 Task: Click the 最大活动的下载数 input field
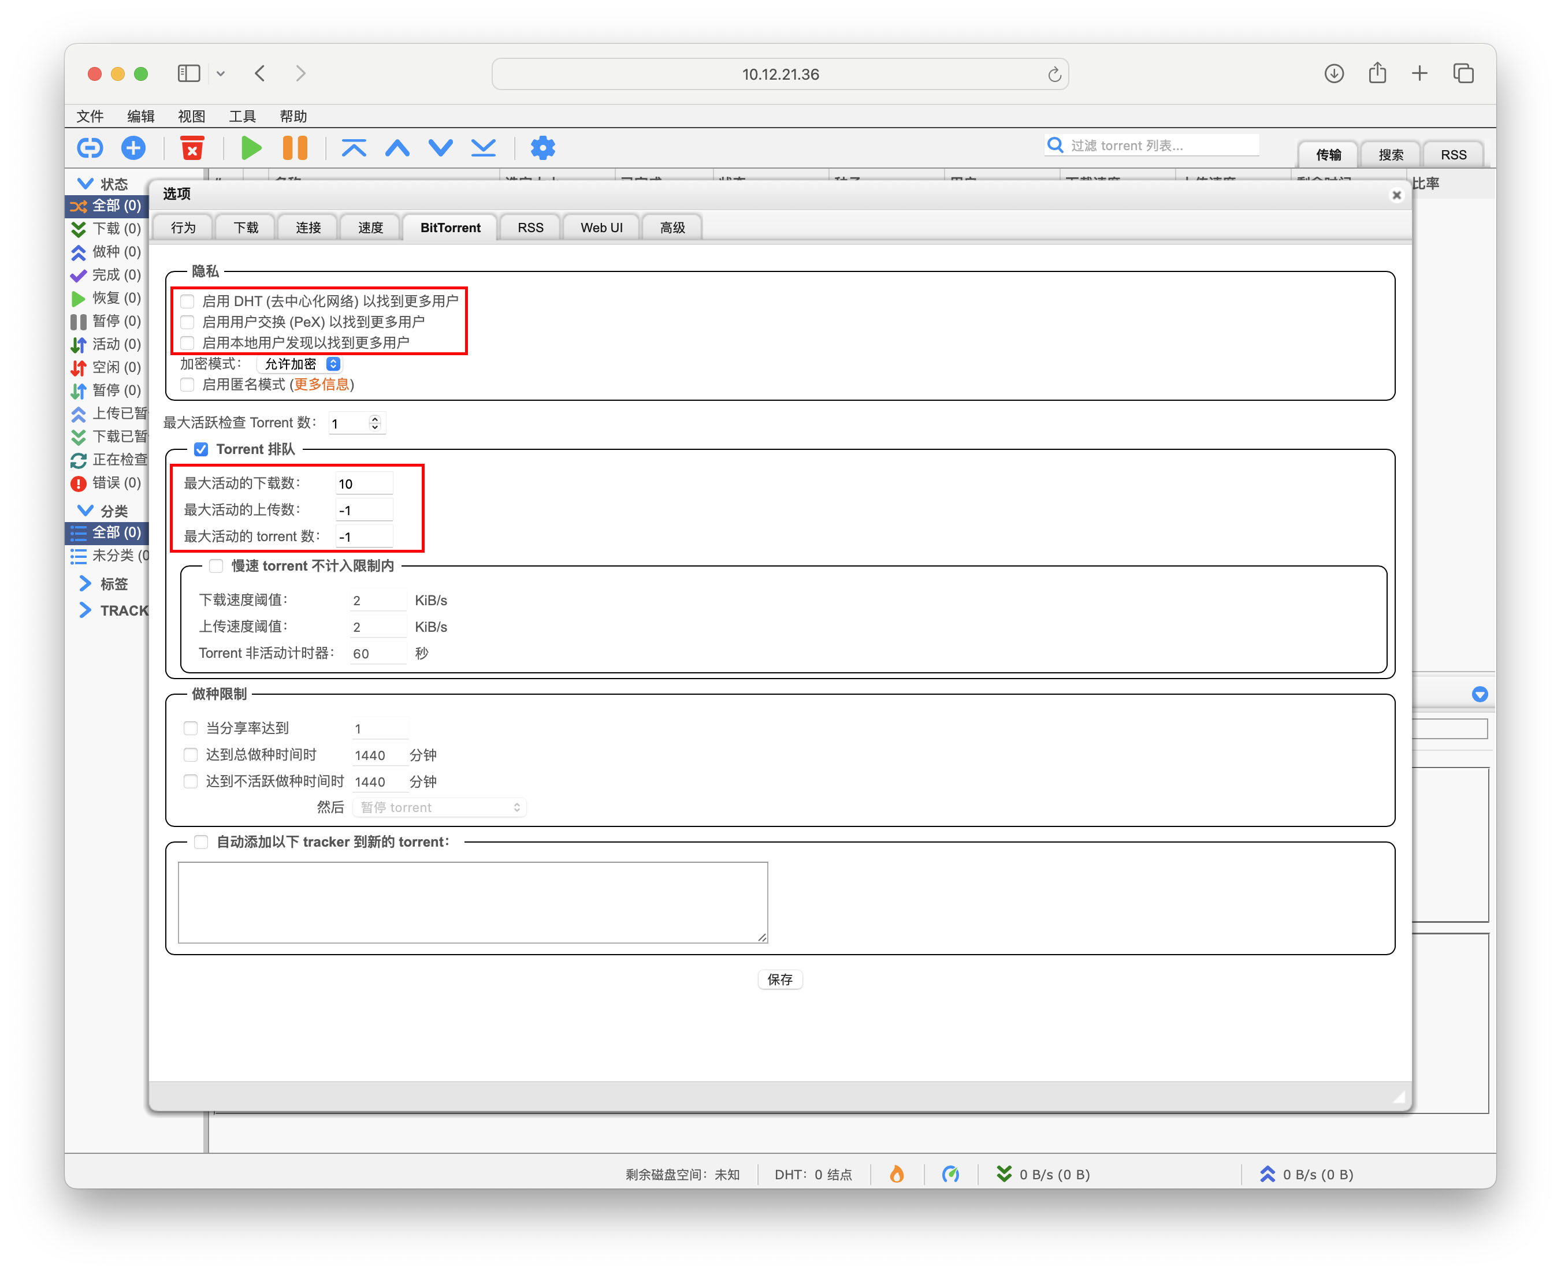[x=364, y=483]
